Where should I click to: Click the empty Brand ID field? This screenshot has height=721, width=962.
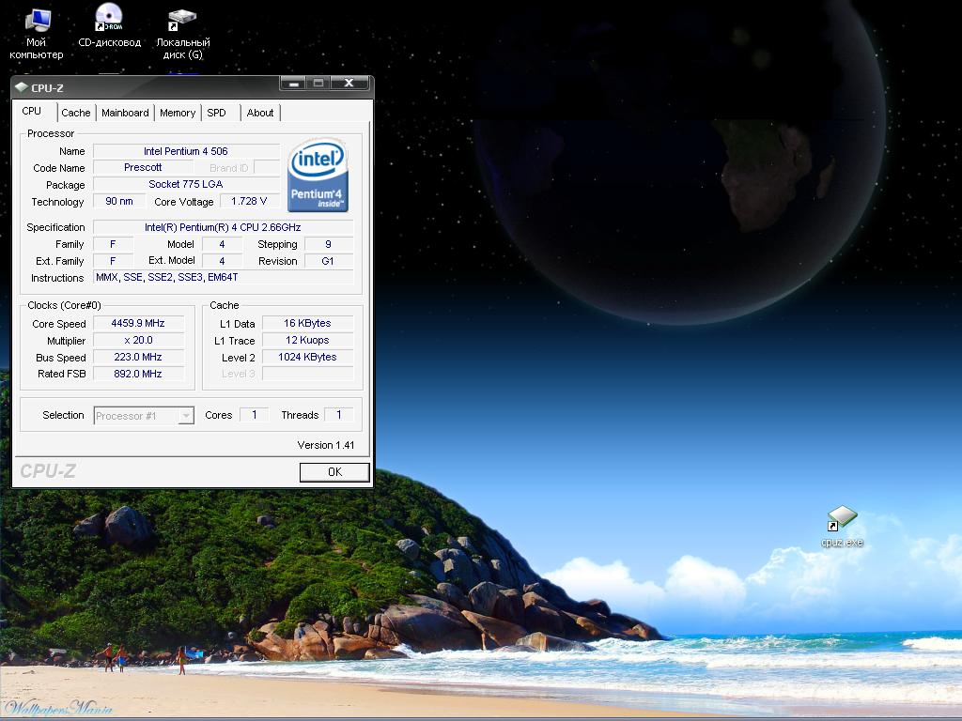[267, 167]
